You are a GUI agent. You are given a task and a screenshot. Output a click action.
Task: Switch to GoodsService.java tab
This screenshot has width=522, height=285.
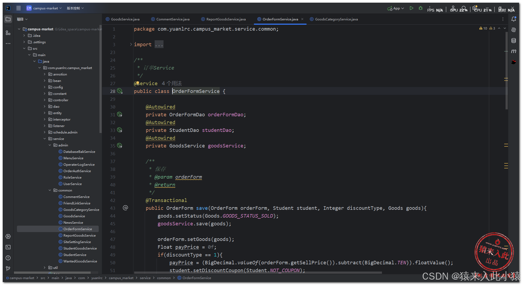point(123,19)
